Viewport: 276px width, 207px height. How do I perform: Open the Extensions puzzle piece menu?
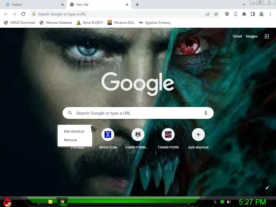click(x=244, y=14)
